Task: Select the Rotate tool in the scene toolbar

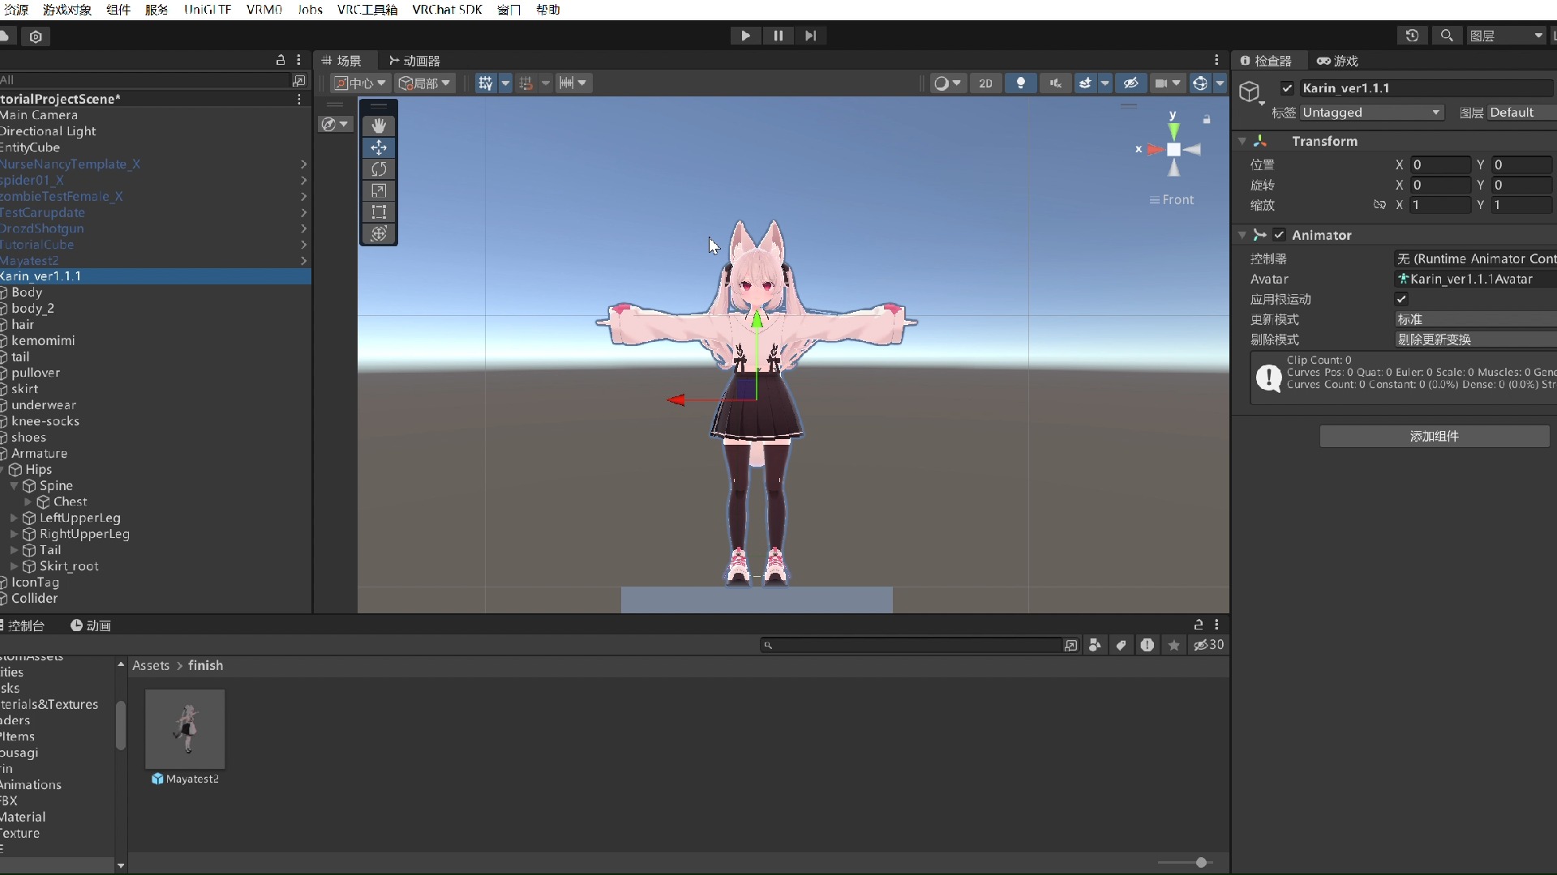Action: pyautogui.click(x=379, y=169)
